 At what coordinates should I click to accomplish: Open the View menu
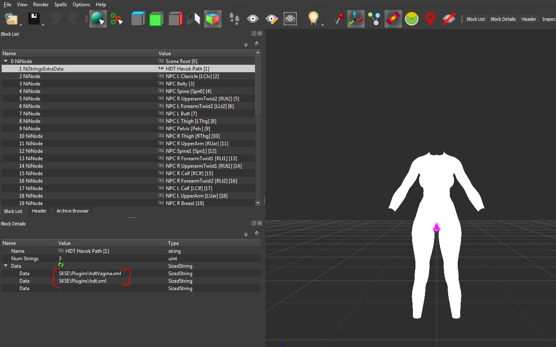pyautogui.click(x=22, y=5)
